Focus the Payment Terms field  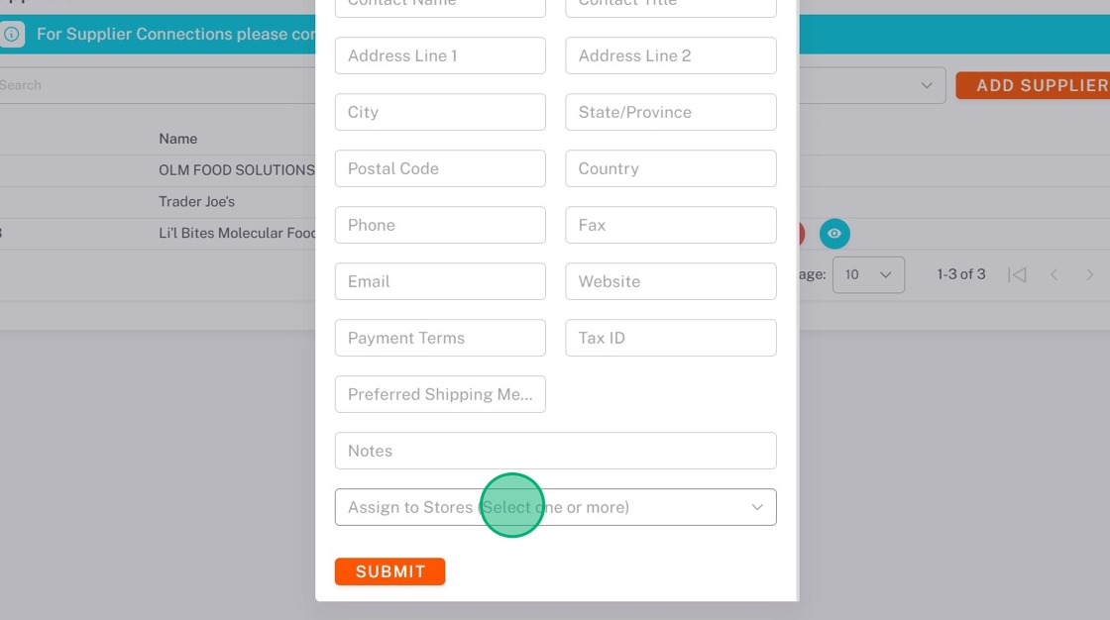(x=440, y=338)
